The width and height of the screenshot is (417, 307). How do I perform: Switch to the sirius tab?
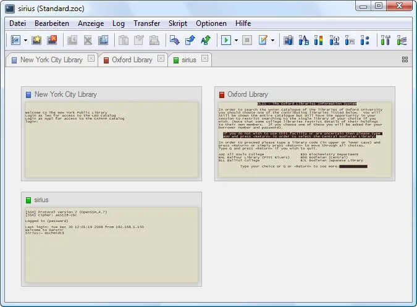(189, 60)
